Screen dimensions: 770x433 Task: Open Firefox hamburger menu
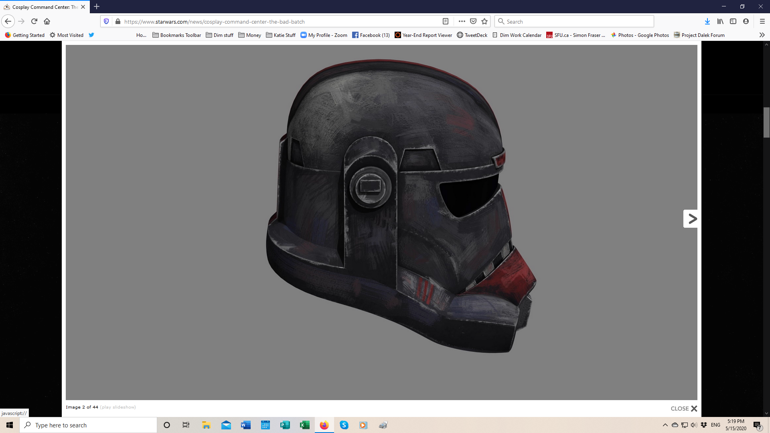point(762,21)
